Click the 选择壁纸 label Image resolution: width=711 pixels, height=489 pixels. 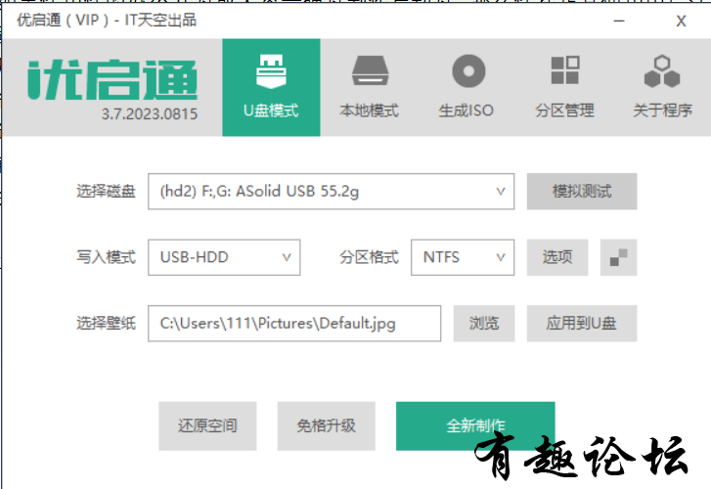coord(106,324)
